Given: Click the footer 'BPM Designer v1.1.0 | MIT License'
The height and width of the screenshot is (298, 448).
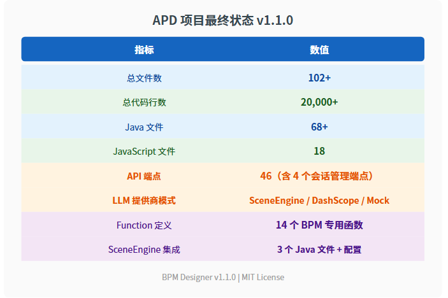Looking at the screenshot, I should point(223,277).
